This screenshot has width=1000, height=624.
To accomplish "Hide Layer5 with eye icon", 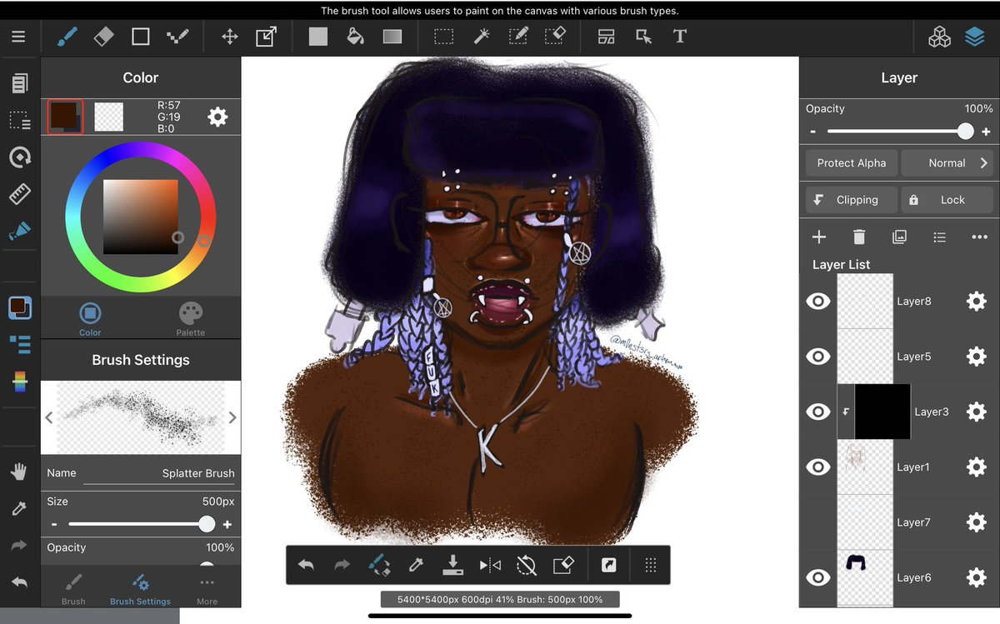I will (x=818, y=357).
